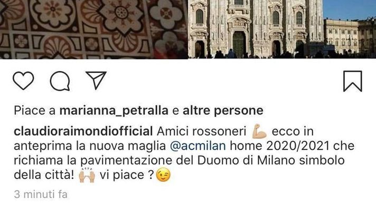Click Amici rossoneri at caption start
The image size is (376, 212).
pos(202,131)
